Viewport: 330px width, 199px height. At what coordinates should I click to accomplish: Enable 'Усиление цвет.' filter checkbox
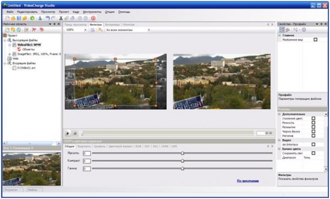(x=313, y=118)
